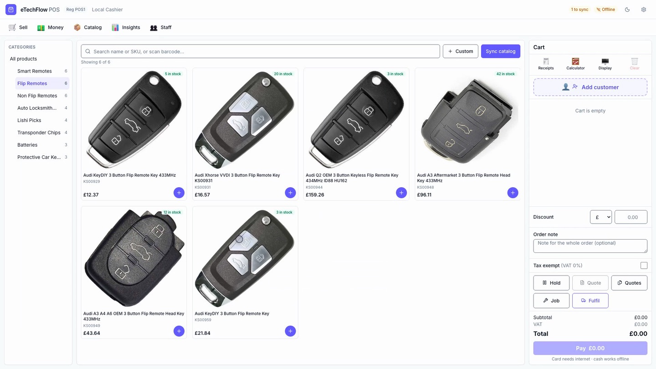Click the discount amount field

pyautogui.click(x=631, y=217)
